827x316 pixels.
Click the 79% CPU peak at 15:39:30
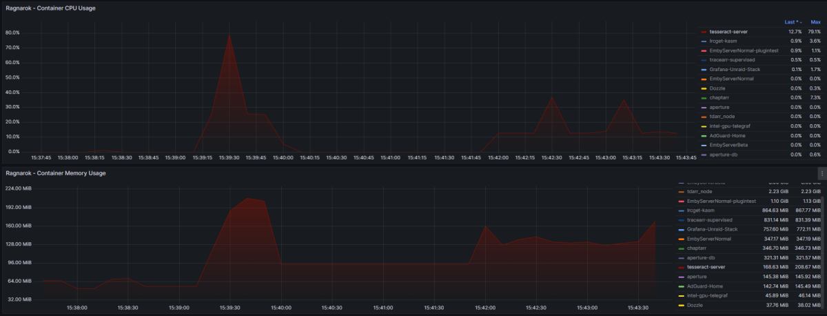[229, 34]
